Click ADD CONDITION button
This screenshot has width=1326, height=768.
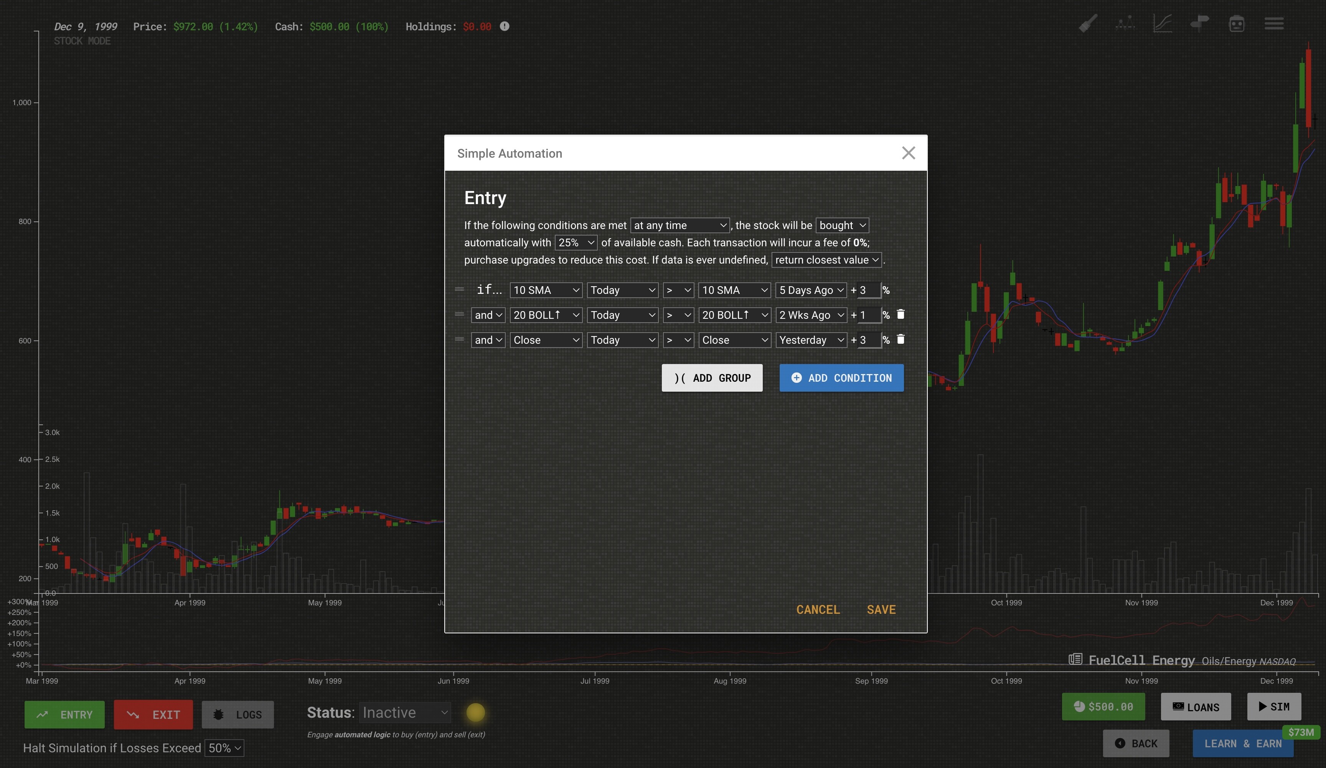coord(841,378)
